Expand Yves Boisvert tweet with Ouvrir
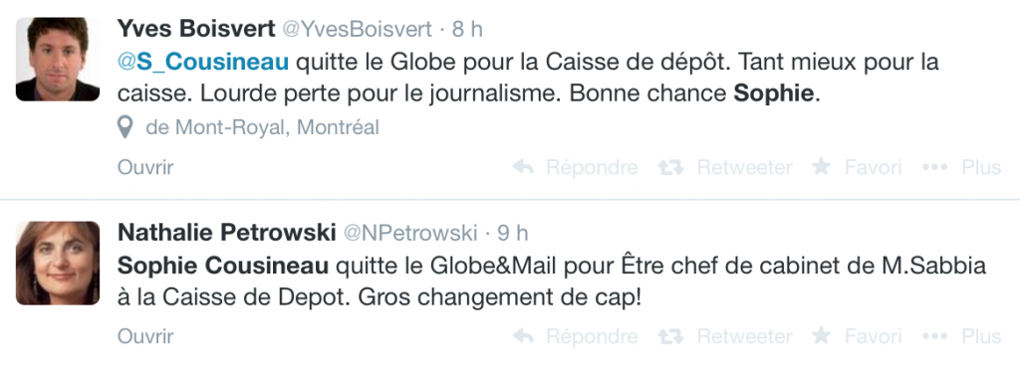The width and height of the screenshot is (1020, 366). click(145, 167)
